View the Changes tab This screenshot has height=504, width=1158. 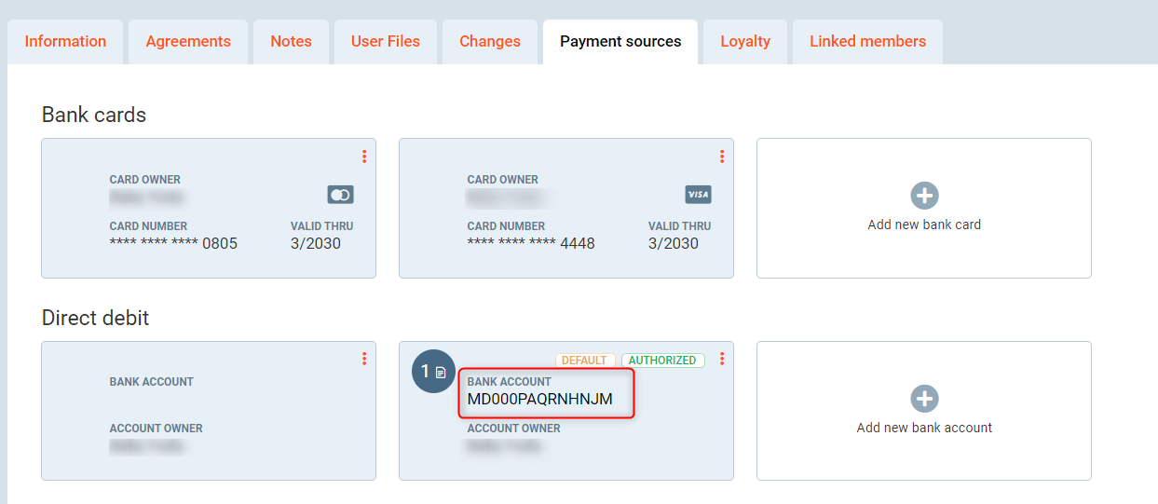(490, 41)
